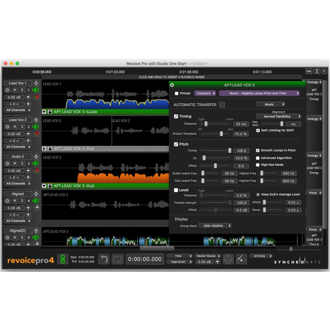Open the Lead Vox 1 track menu icon

coord(36,83)
